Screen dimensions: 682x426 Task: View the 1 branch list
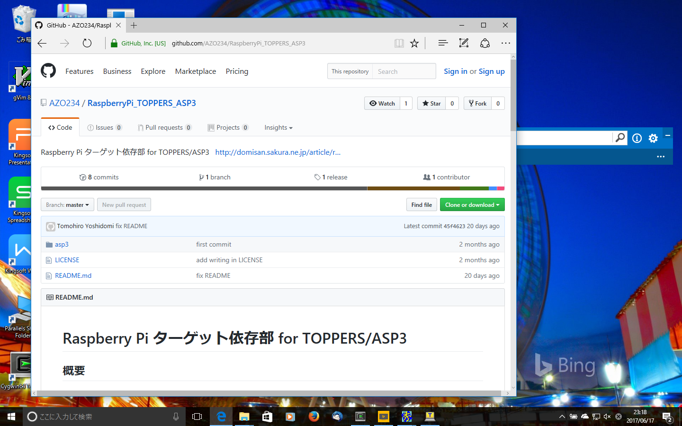pyautogui.click(x=215, y=177)
